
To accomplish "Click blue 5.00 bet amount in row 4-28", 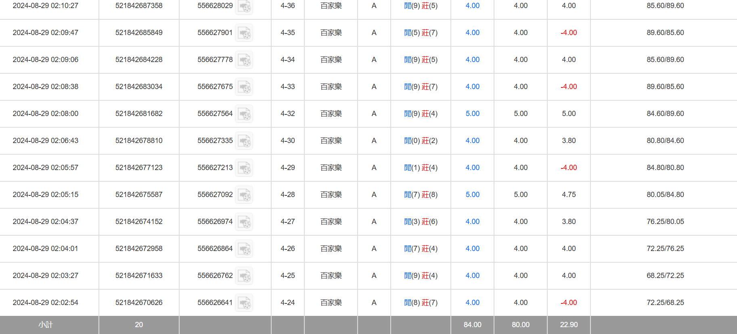I will tap(472, 195).
